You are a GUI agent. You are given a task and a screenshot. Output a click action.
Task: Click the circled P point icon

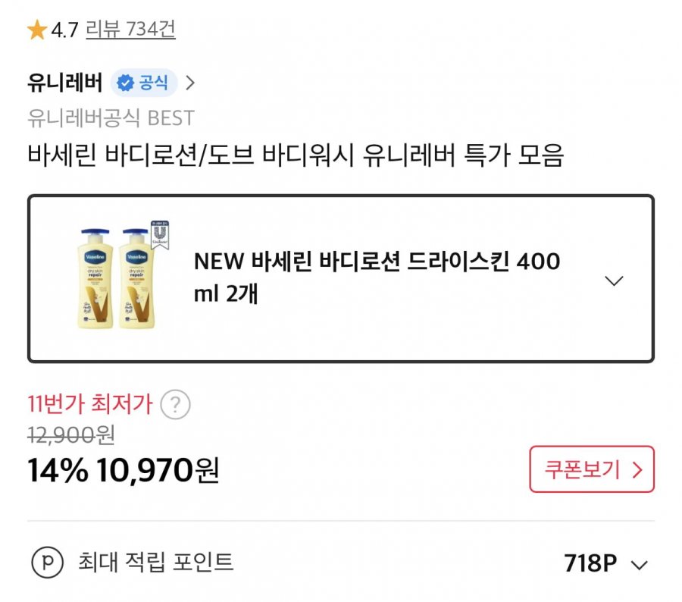pos(47,563)
